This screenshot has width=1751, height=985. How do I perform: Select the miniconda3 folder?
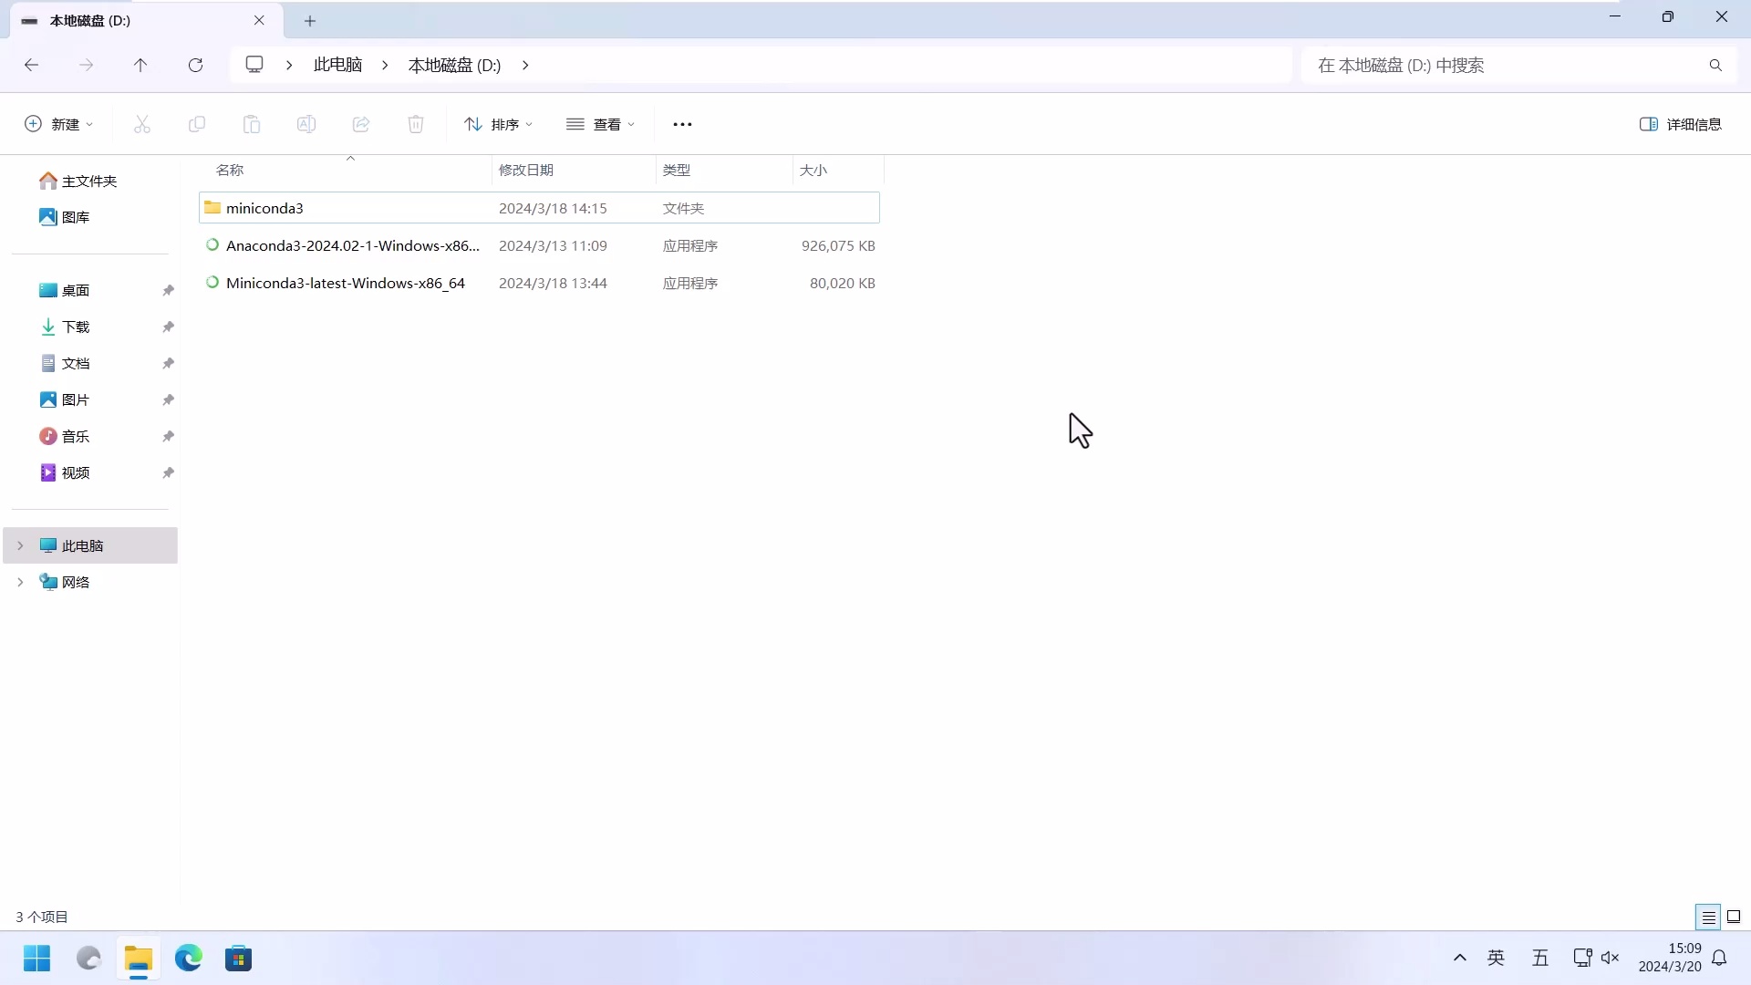pos(539,208)
